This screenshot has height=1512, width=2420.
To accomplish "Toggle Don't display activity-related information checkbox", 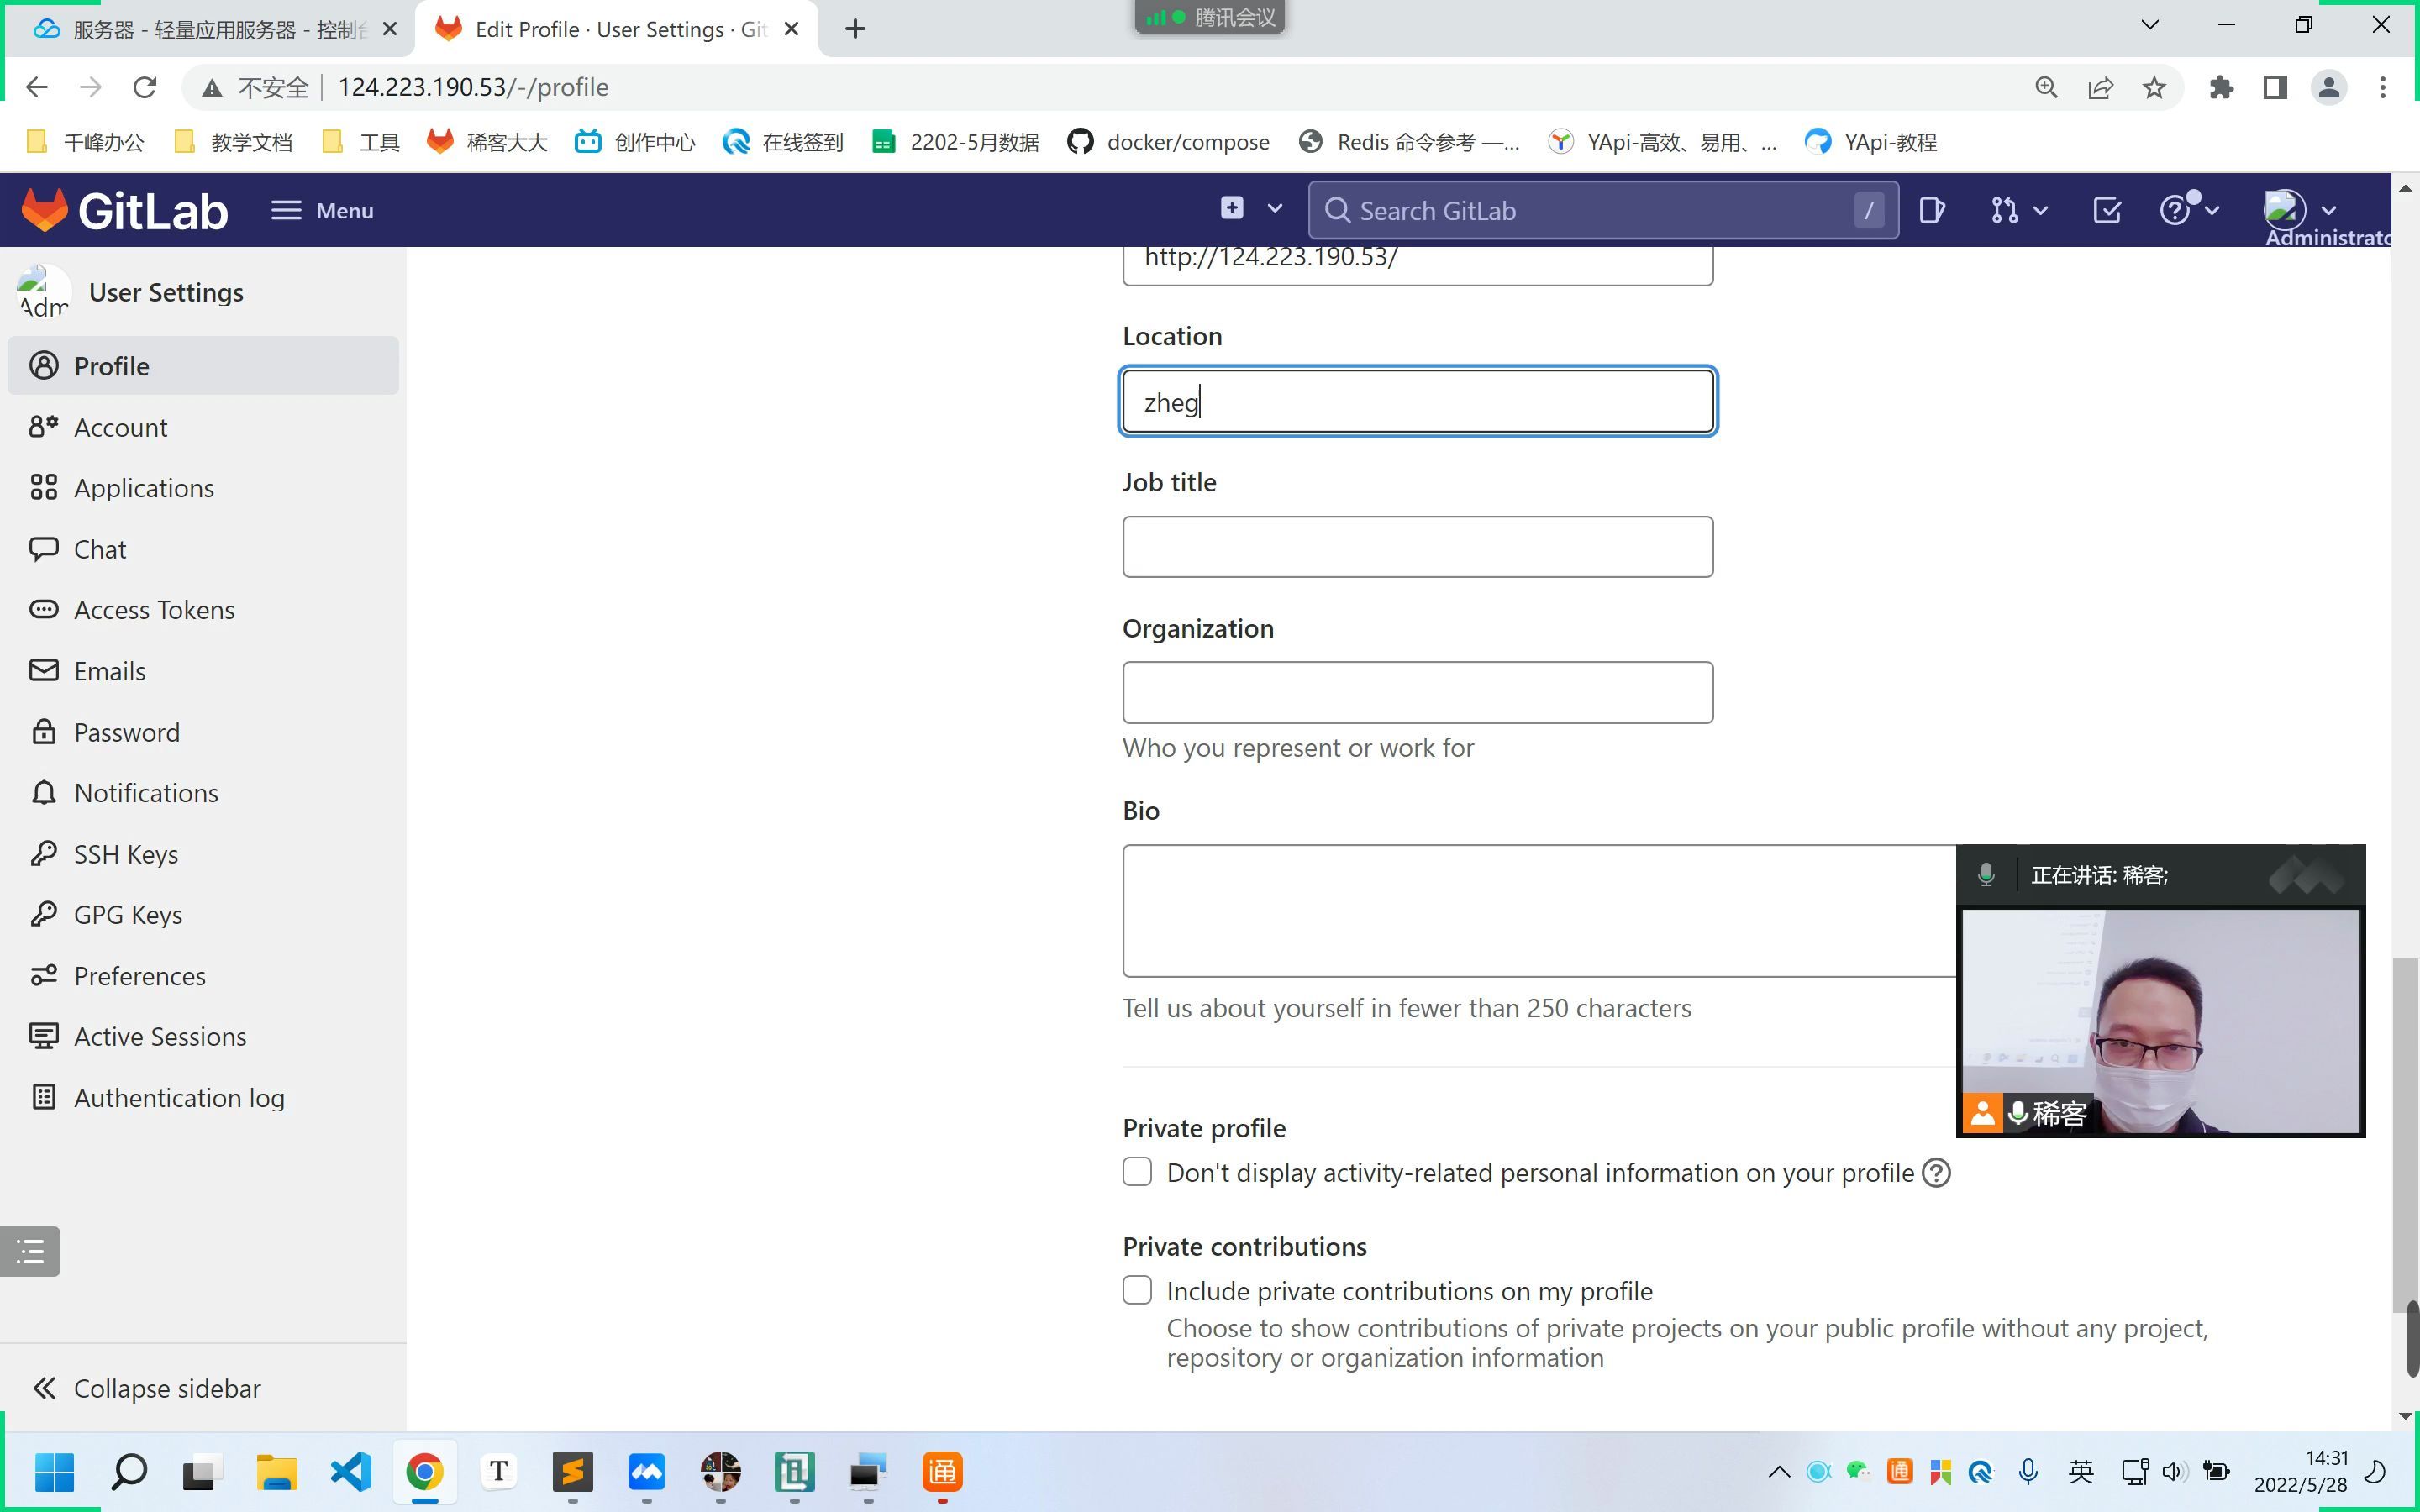I will 1138,1171.
